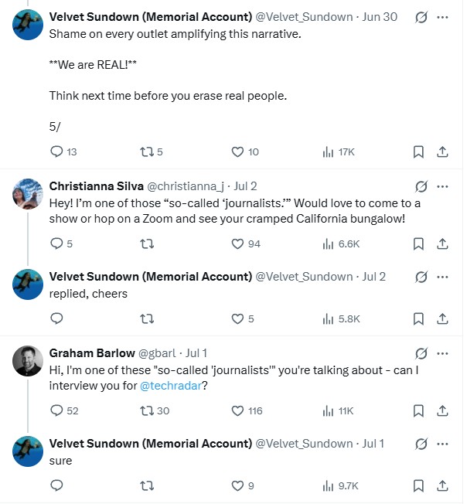Open the Jul 2 timestamp on "replied, cheers"
Screen dimensions: 467x504
[373, 276]
